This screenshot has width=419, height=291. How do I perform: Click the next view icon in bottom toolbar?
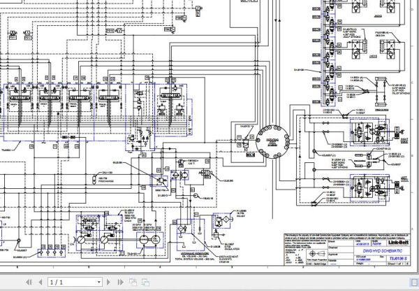tap(145, 282)
